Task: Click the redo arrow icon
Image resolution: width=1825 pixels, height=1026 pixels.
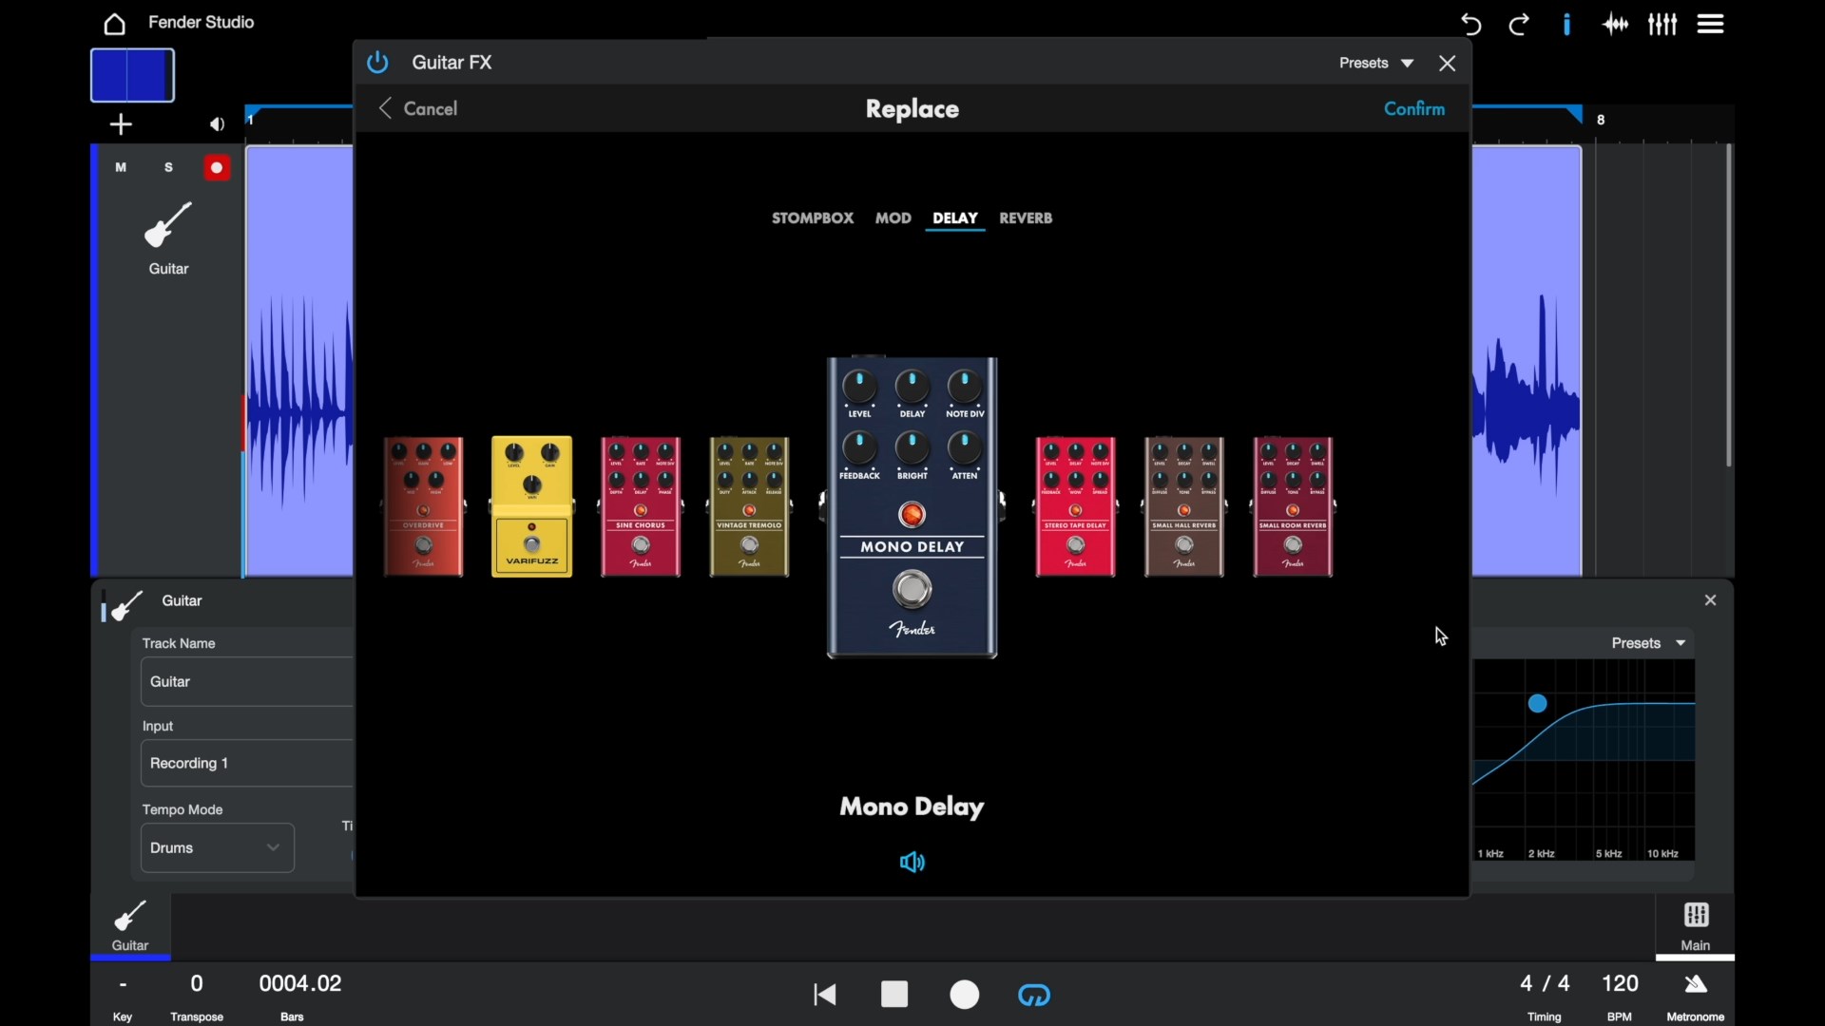Action: pos(1520,25)
